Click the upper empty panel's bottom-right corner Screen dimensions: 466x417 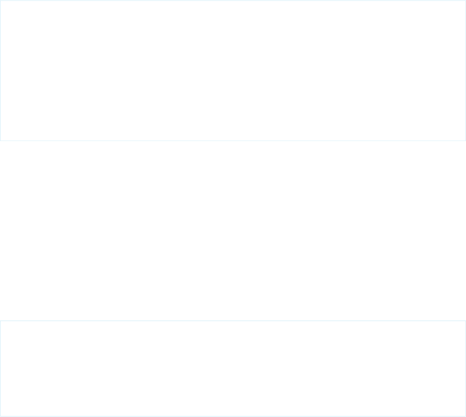click(465, 140)
